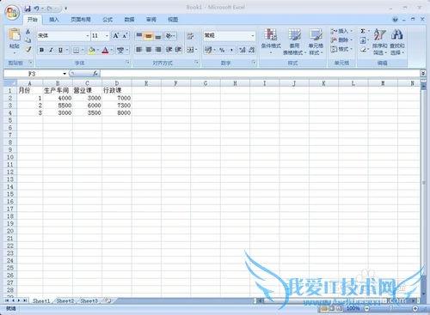
Task: Click the AutoSum sigma icon
Action: pos(363,31)
